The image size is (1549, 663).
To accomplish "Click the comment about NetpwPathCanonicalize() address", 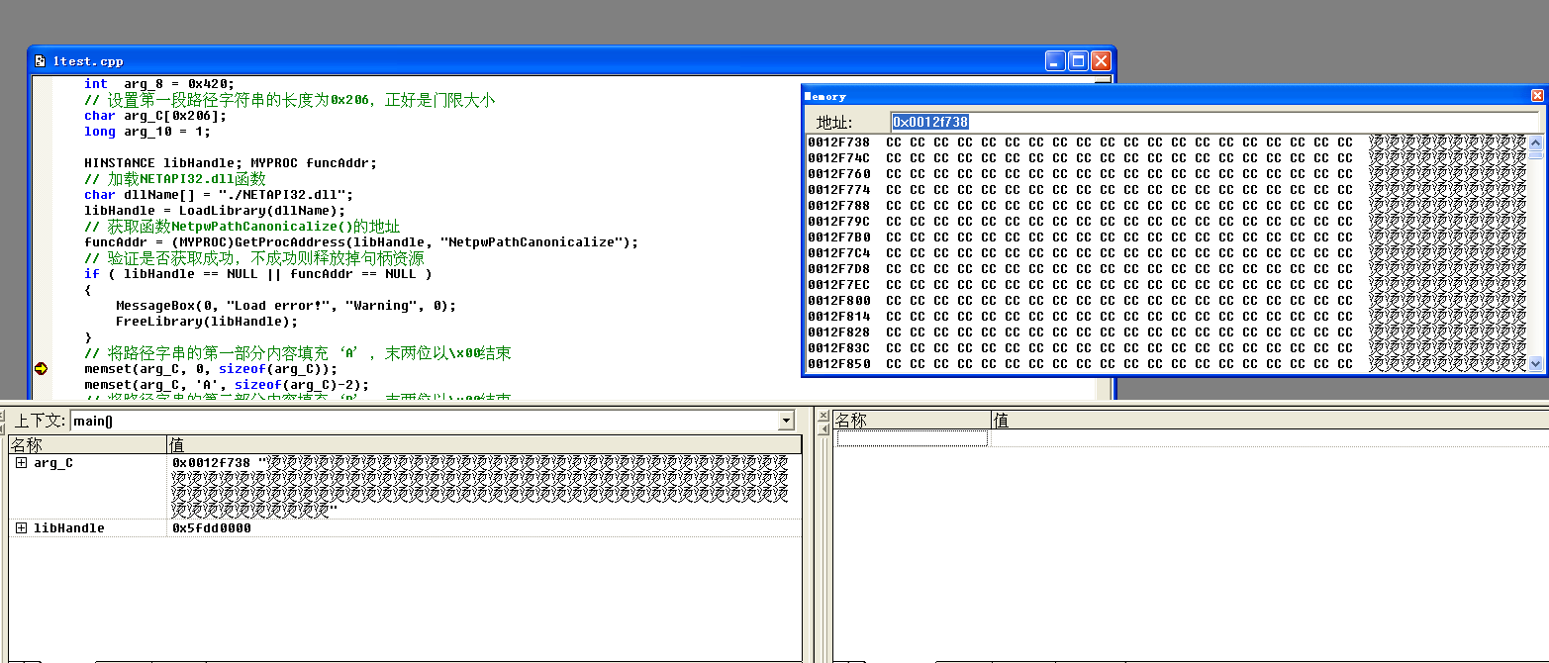I will [242, 227].
